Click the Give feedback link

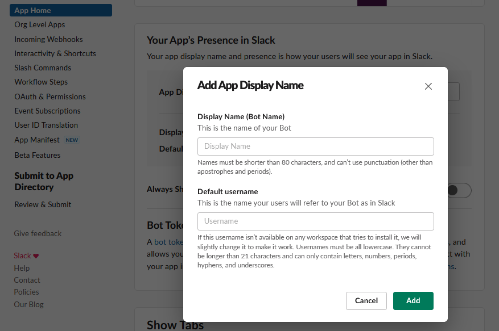38,233
